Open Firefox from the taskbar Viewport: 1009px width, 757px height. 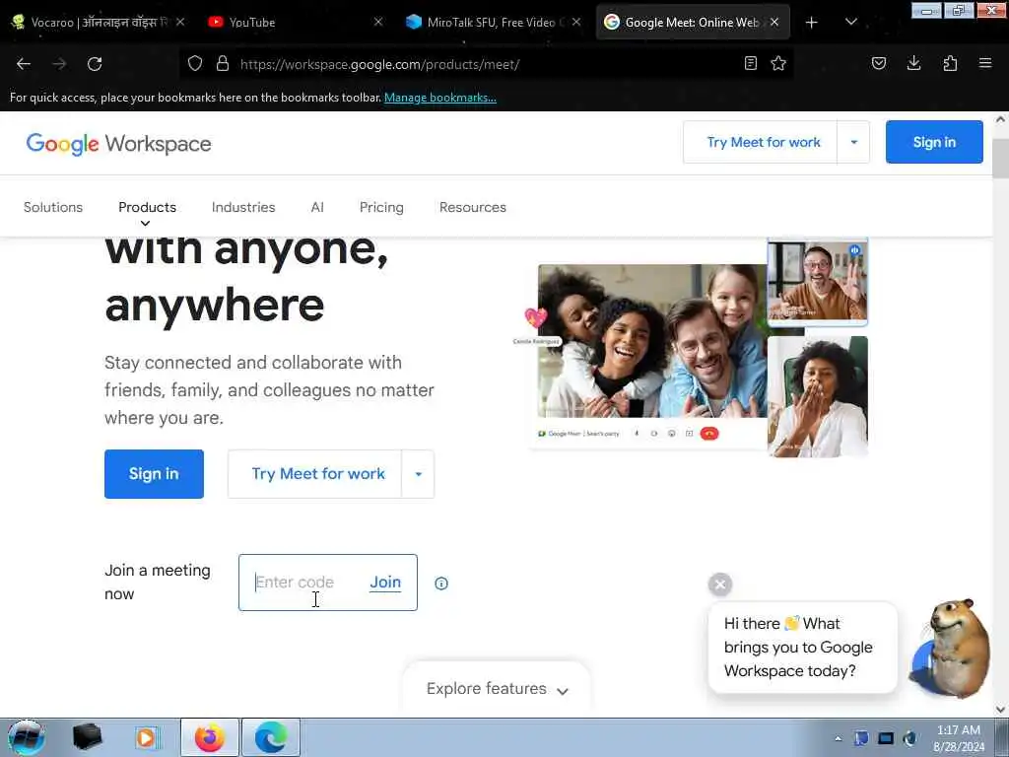coord(209,737)
